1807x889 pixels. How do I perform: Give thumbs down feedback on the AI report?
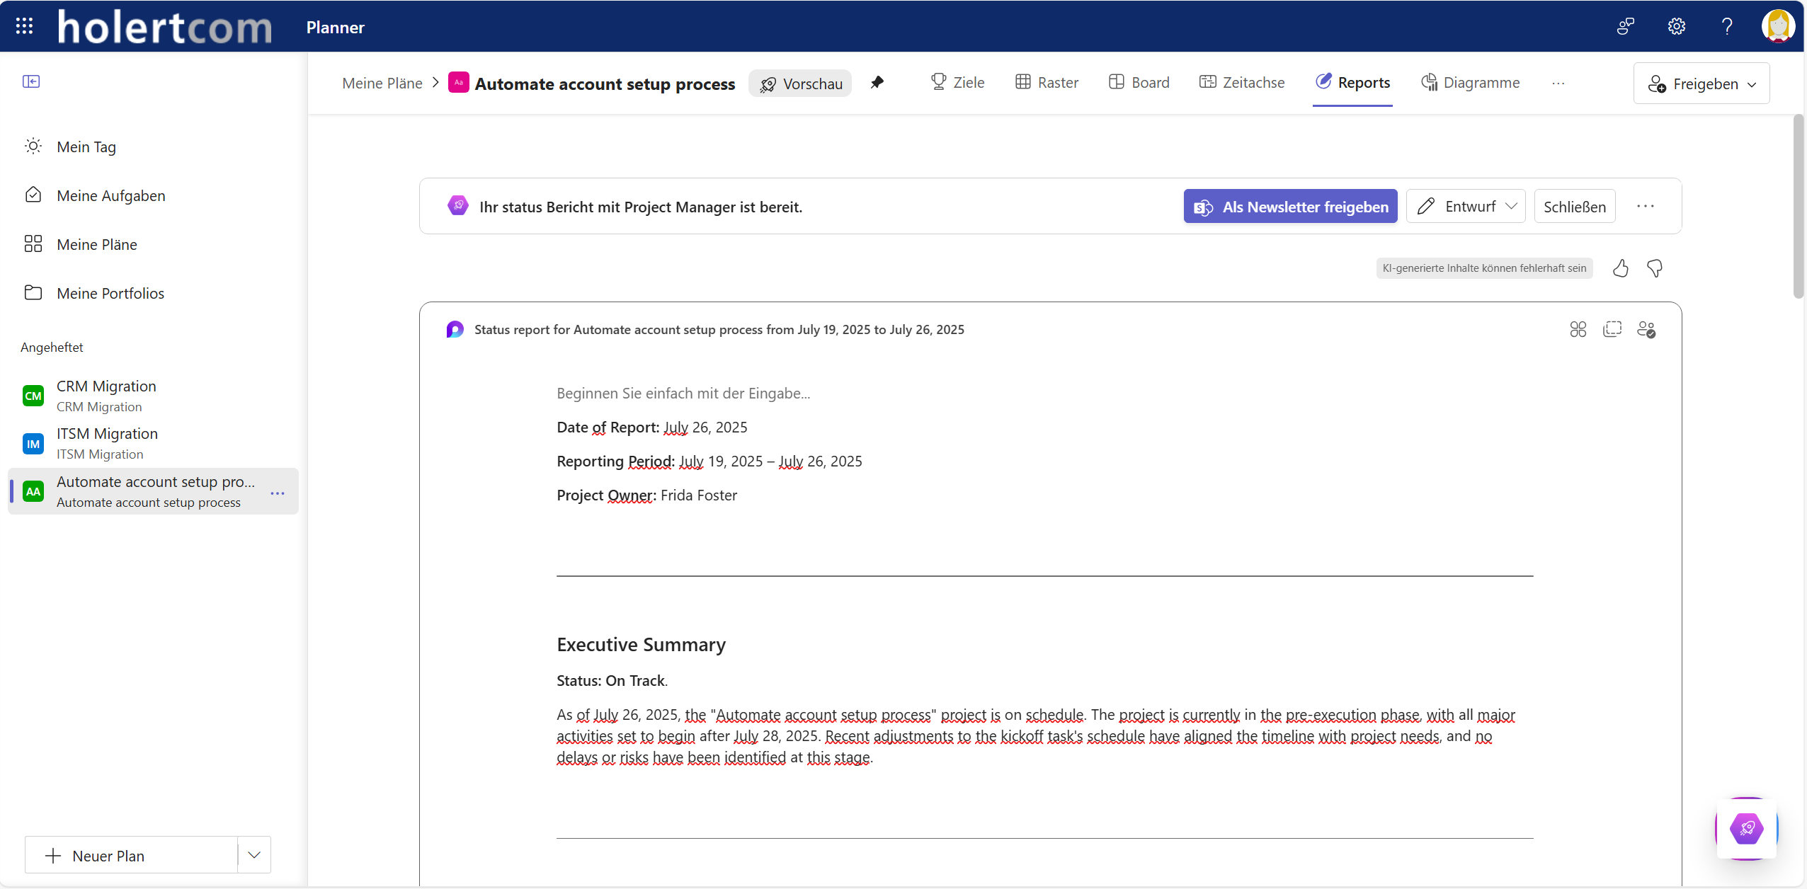tap(1655, 268)
